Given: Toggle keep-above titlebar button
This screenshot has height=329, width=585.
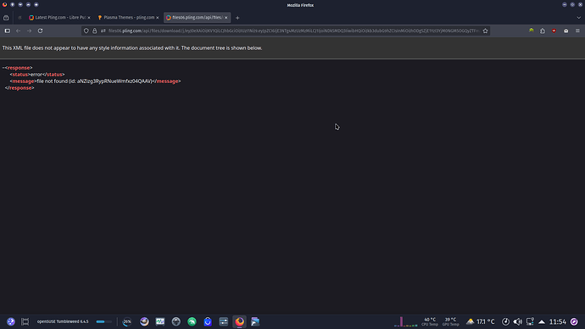Looking at the screenshot, I should [x=28, y=5].
